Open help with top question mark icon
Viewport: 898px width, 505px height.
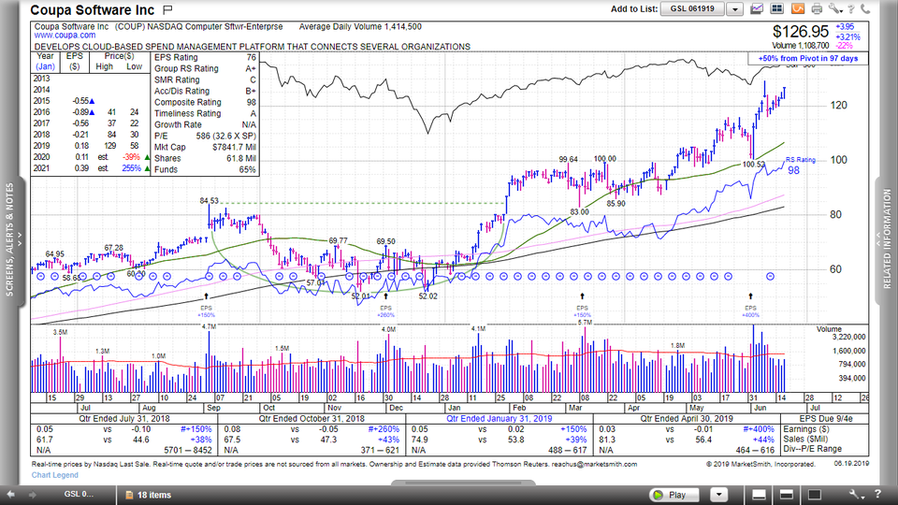851,8
